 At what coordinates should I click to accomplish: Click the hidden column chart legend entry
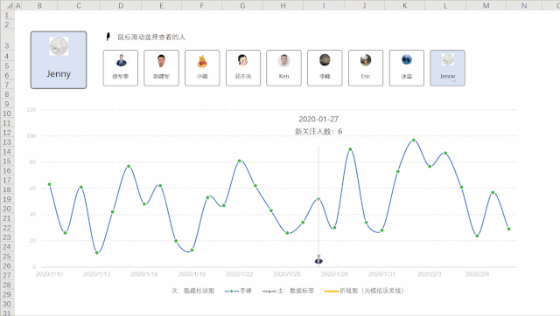point(192,291)
